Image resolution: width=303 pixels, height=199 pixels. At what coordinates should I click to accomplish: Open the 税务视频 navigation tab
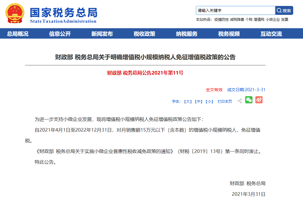click(x=229, y=34)
